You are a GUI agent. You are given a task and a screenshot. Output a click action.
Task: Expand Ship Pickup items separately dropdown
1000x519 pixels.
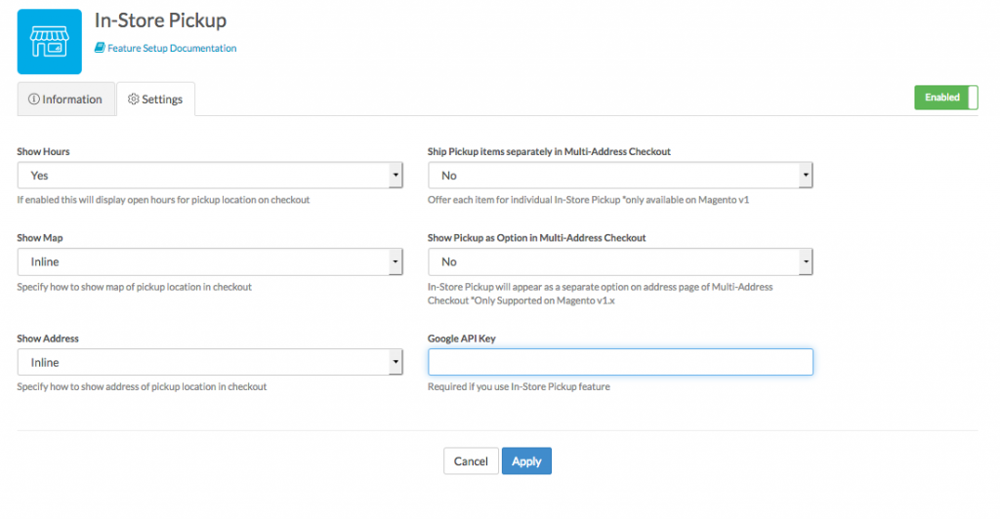[620, 176]
